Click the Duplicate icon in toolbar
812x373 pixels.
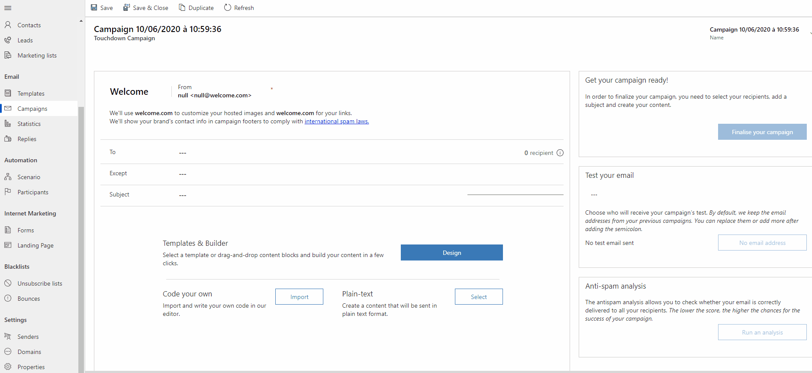coord(182,8)
